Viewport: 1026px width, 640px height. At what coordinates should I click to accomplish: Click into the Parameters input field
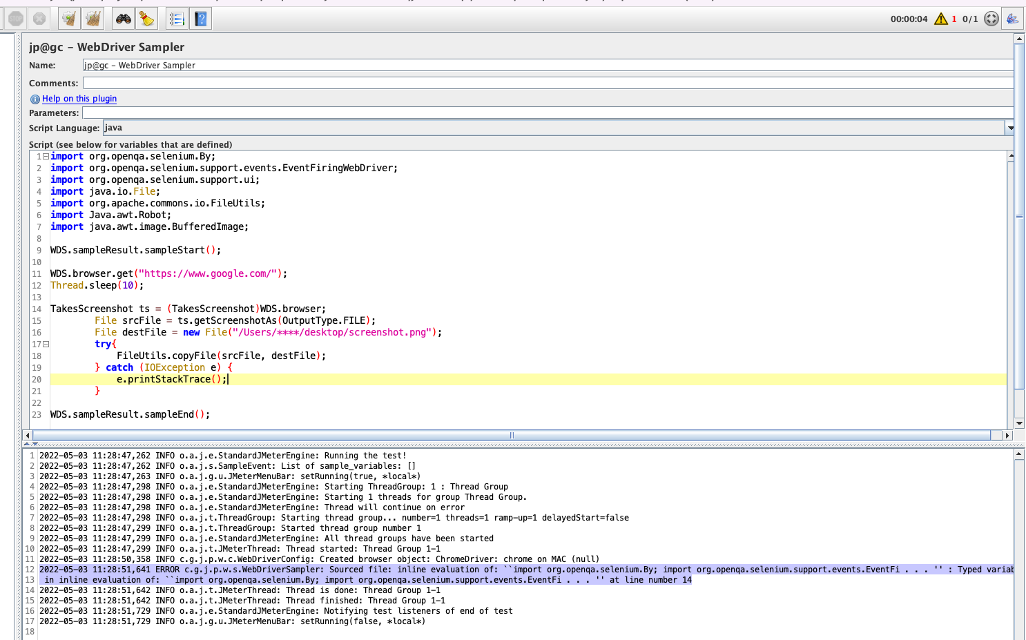point(548,113)
